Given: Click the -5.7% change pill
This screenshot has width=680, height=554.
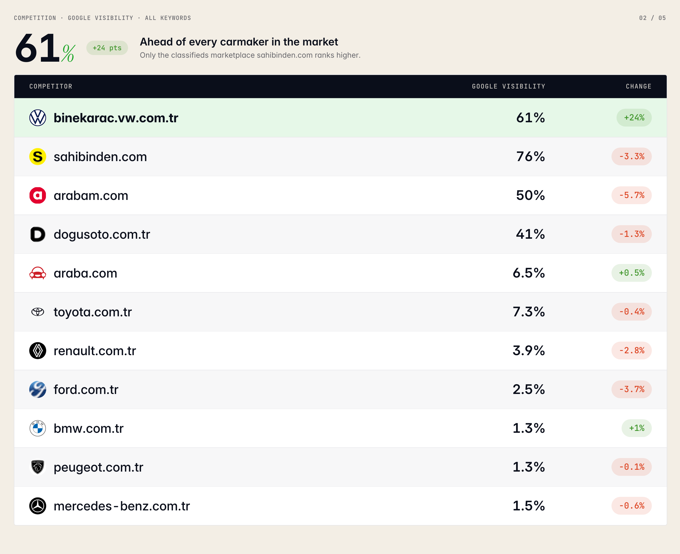Looking at the screenshot, I should point(632,195).
